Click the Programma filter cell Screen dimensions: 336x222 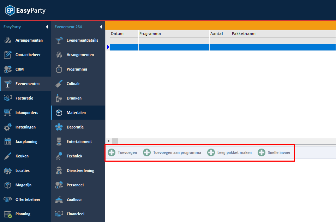point(174,41)
